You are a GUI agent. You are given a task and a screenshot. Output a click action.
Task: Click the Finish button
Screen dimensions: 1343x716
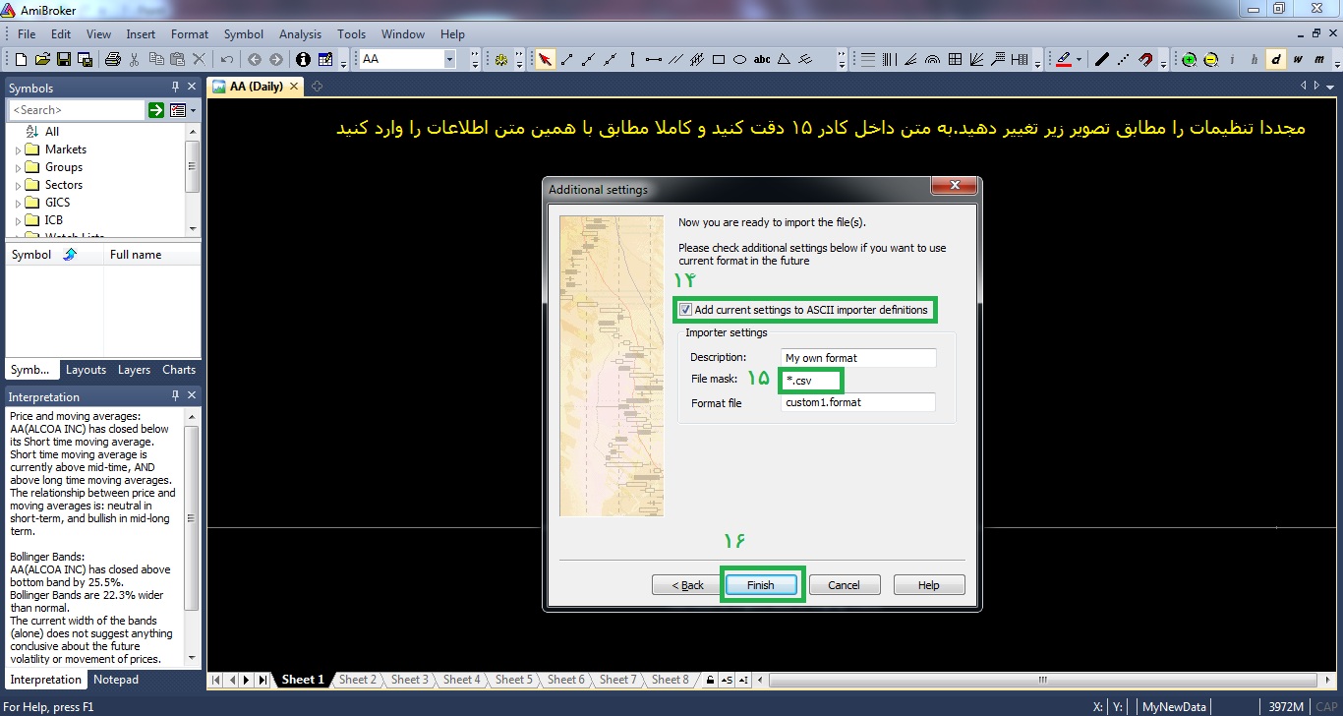pos(761,585)
